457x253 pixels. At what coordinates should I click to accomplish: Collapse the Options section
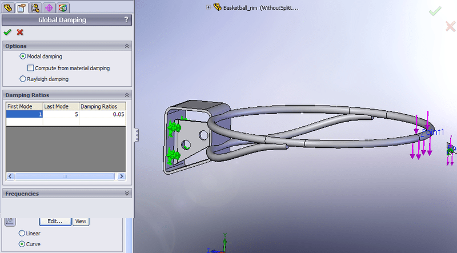click(126, 46)
